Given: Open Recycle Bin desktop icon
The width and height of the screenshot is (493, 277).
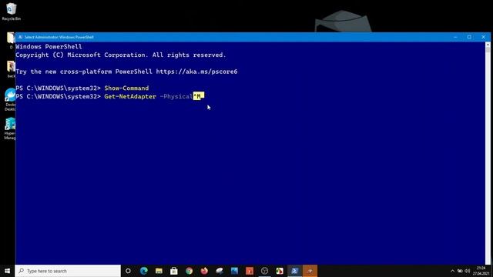Looking at the screenshot, I should point(11,12).
